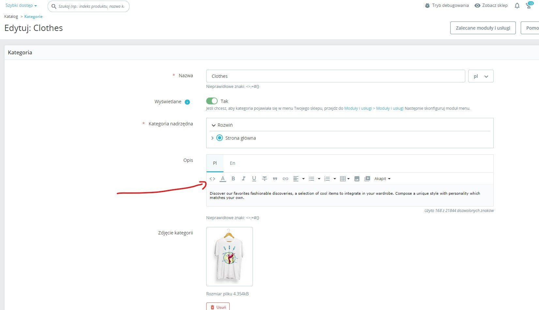The width and height of the screenshot is (539, 310).
Task: Click inside the description text area
Action: (350, 195)
